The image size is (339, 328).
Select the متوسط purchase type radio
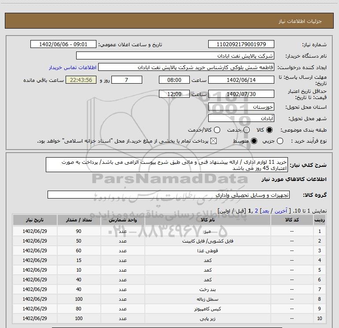point(254,141)
